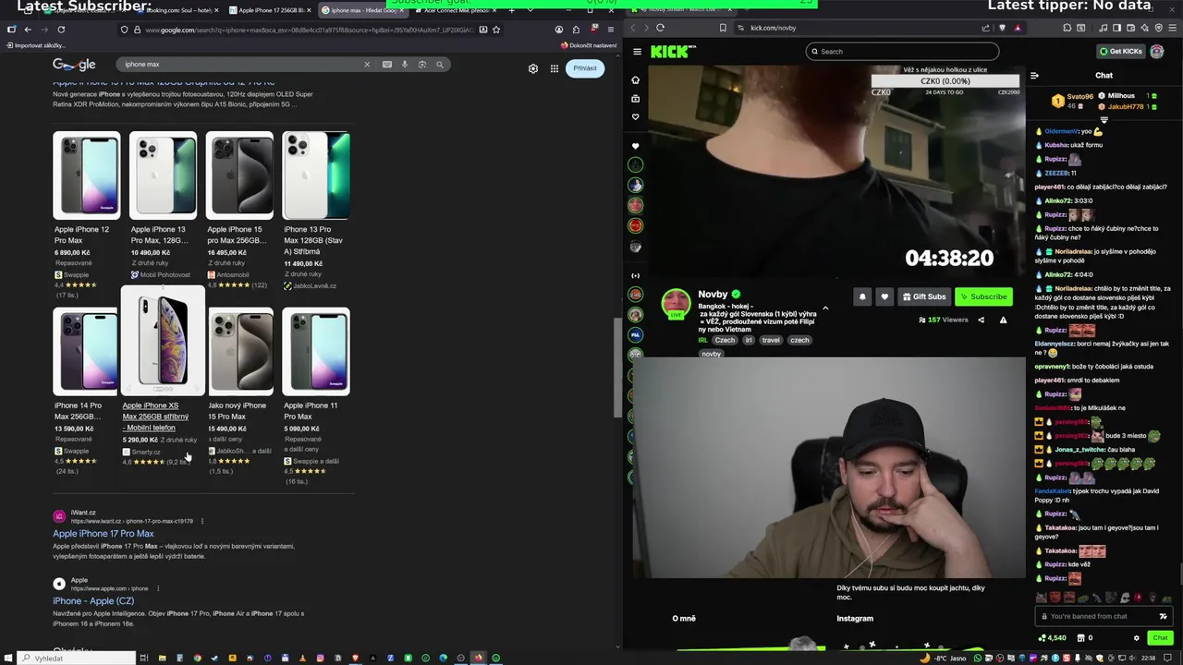Clear the Google search box text
The image size is (1183, 665).
(x=367, y=65)
